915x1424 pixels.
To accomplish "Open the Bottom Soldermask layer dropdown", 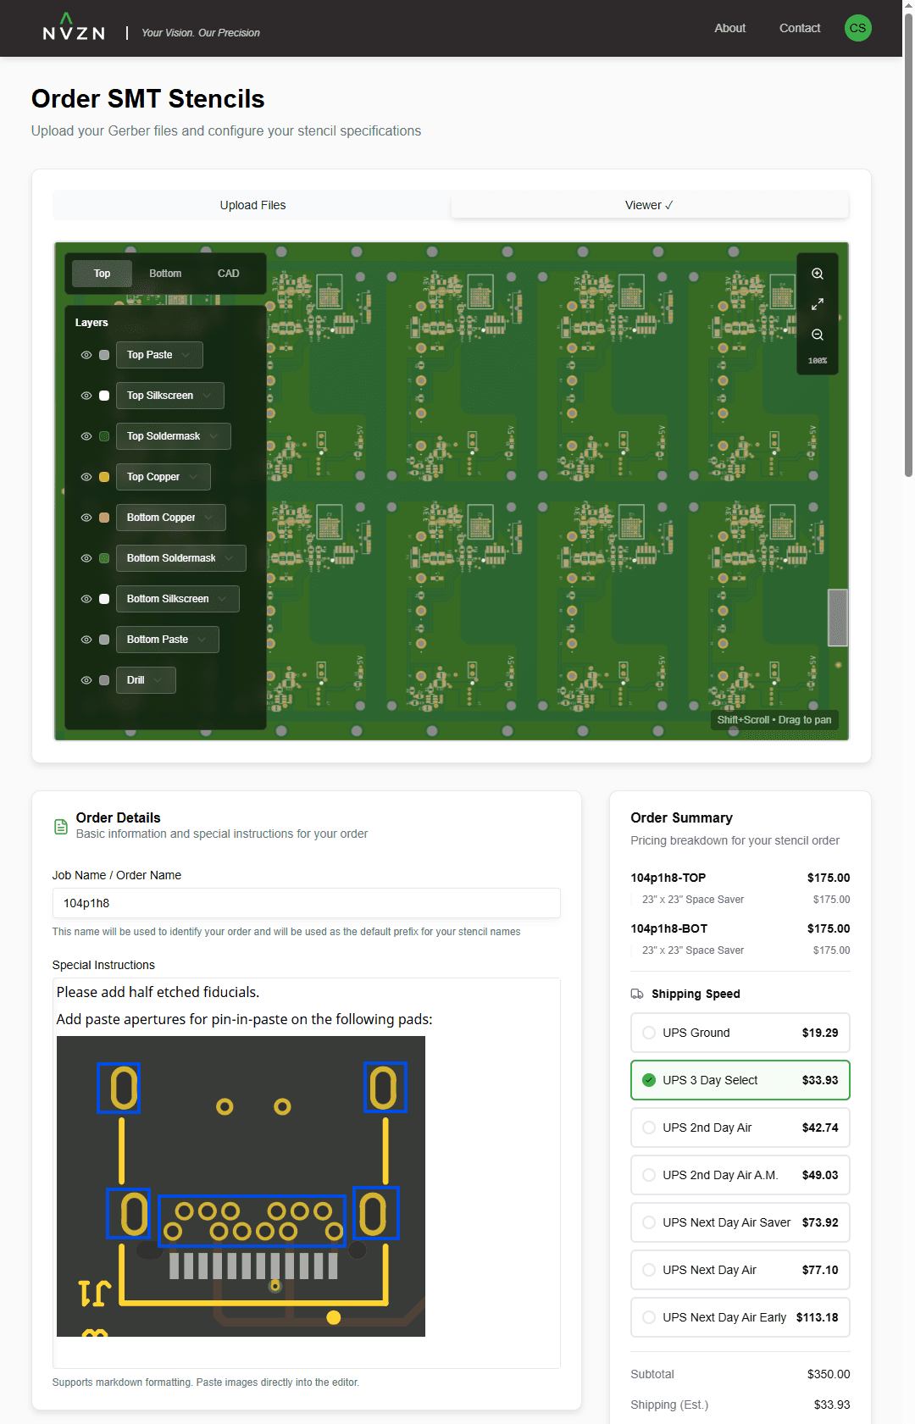I will (181, 558).
